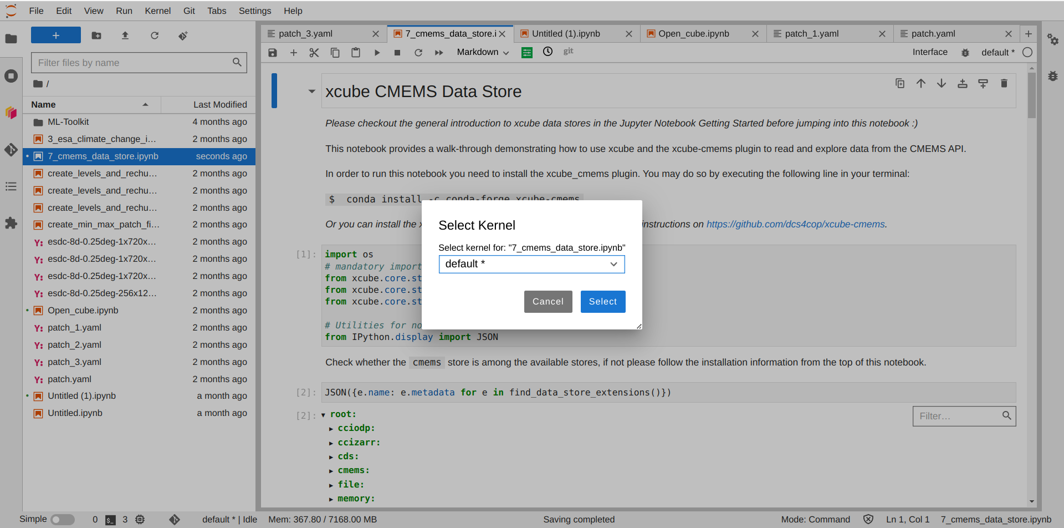
Task: Open the extension manager puzzle icon
Action: click(x=11, y=223)
